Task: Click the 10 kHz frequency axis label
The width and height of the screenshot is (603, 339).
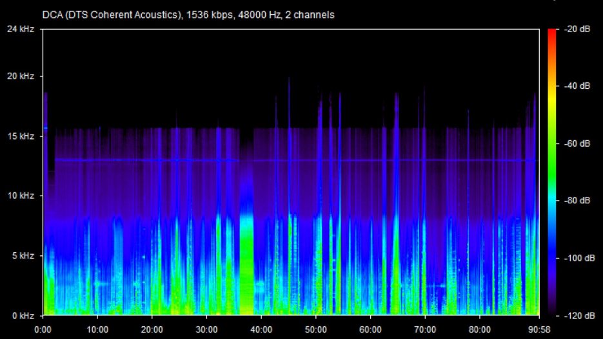Action: click(21, 196)
